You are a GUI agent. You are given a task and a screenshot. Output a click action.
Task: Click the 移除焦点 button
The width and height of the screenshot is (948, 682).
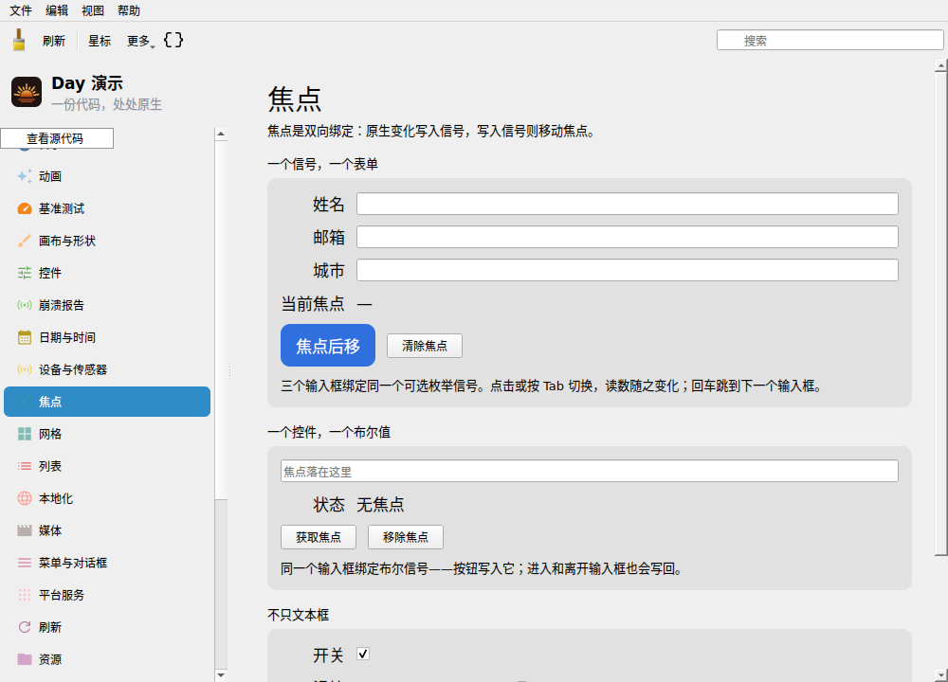[x=405, y=537]
